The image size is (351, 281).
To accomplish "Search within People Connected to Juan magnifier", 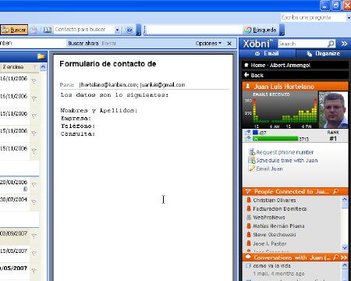I will [335, 191].
